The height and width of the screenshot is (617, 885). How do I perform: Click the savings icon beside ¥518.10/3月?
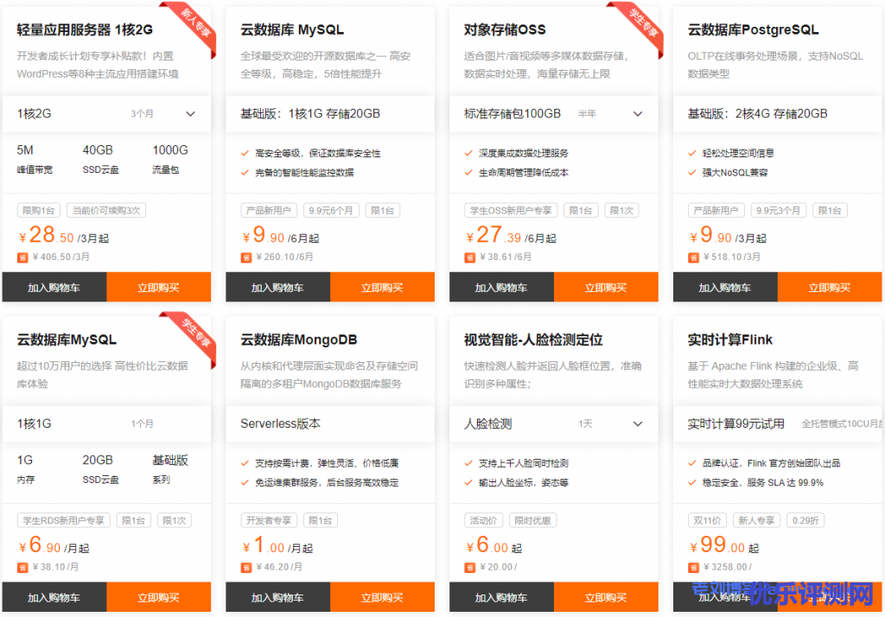(x=693, y=257)
